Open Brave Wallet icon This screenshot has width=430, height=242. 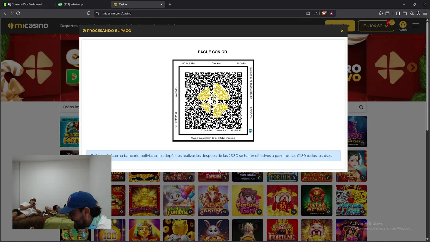click(405, 13)
